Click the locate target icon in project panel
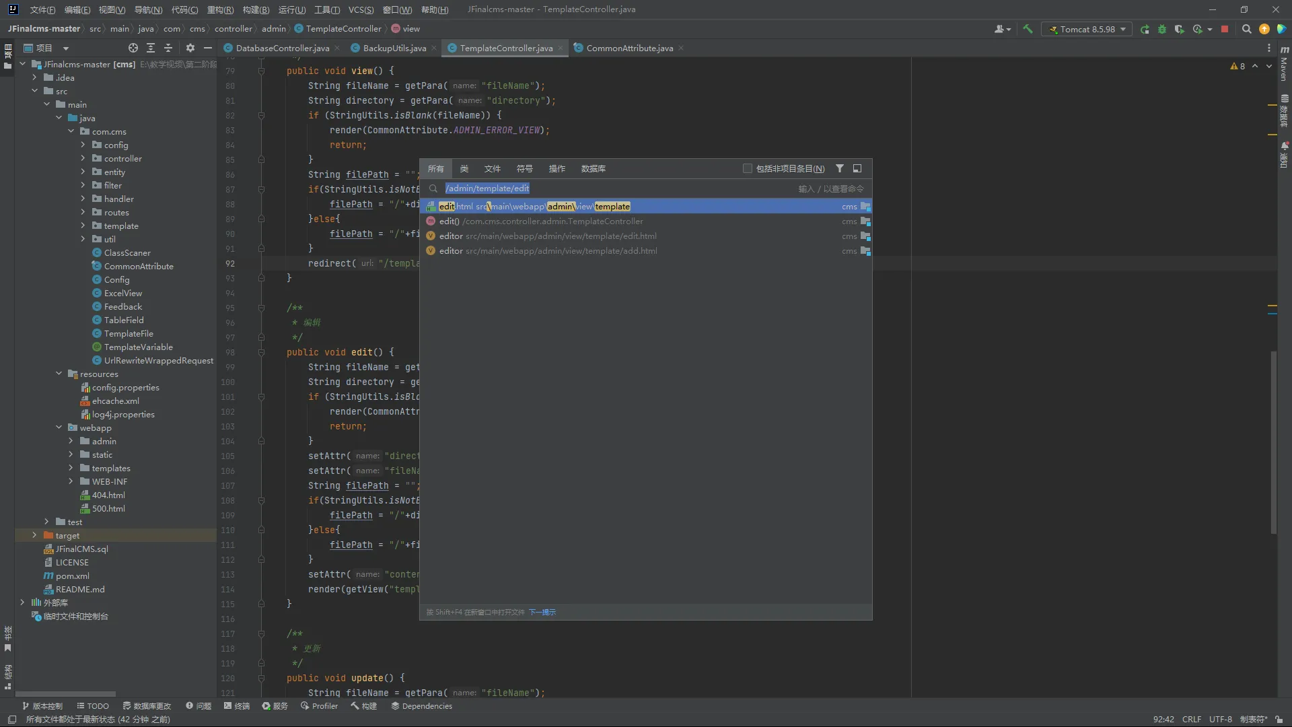The width and height of the screenshot is (1292, 727). (133, 48)
